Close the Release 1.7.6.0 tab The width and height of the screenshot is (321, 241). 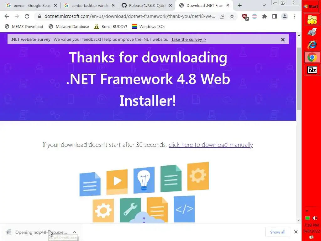click(x=171, y=6)
